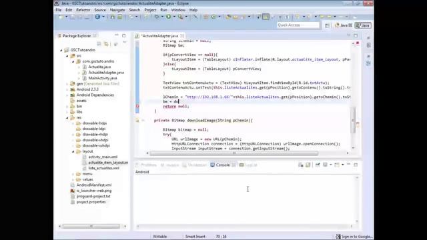Image resolution: width=427 pixels, height=240 pixels.
Task: Select MainActivity.java in Package Explorer
Action: coord(103,78)
